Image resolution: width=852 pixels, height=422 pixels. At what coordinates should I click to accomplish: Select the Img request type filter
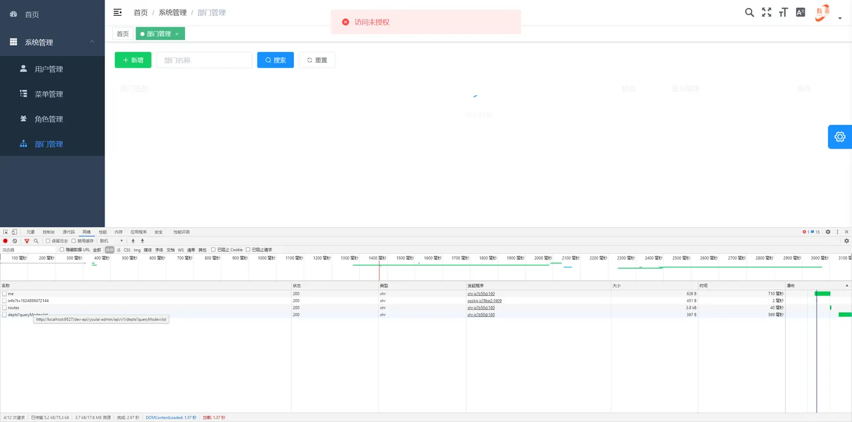click(x=137, y=250)
